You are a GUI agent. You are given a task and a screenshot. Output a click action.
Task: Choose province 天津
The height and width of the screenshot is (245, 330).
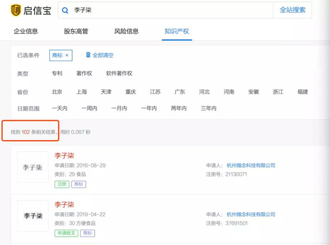click(x=106, y=92)
